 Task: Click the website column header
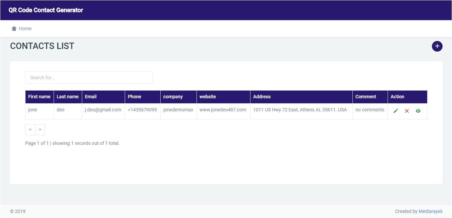click(223, 97)
